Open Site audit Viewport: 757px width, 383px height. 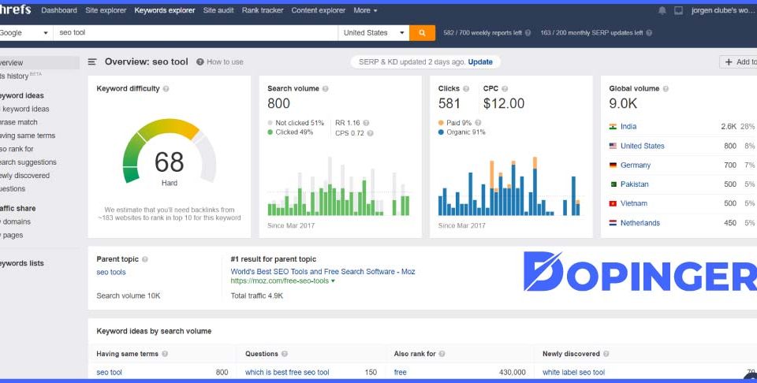tap(218, 10)
